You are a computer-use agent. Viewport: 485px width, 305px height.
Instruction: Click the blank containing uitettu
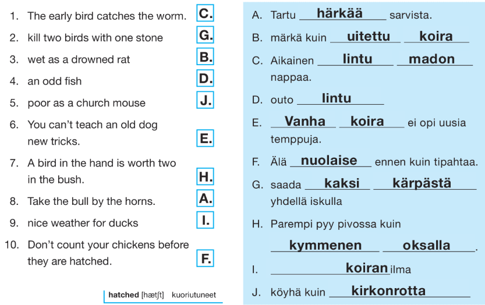point(365,37)
